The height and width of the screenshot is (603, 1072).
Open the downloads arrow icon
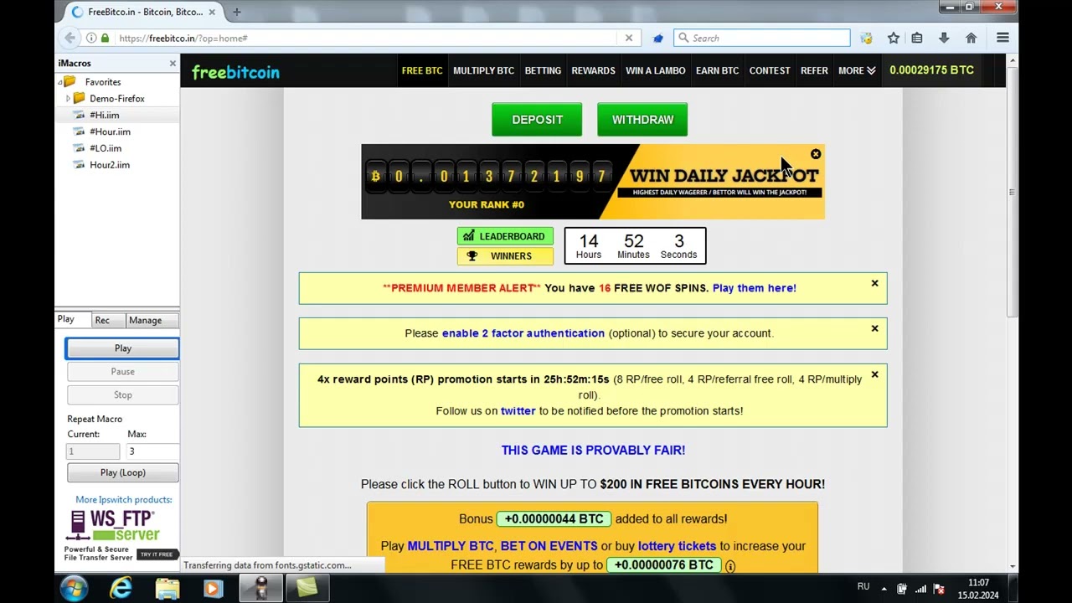944,38
